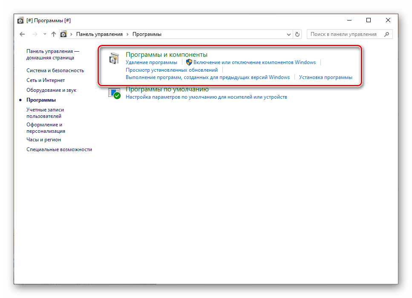The width and height of the screenshot is (412, 298).
Task: Click Удаление программы link
Action: [151, 62]
